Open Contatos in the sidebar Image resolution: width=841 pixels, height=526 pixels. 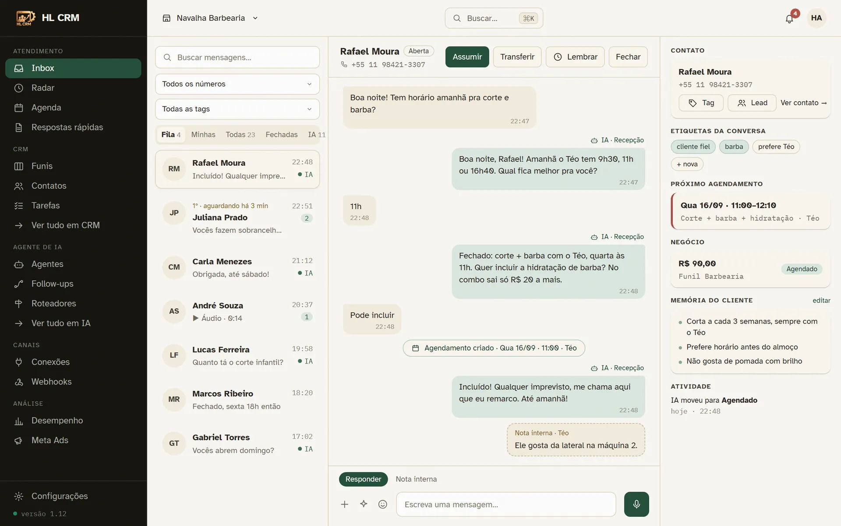pos(73,186)
